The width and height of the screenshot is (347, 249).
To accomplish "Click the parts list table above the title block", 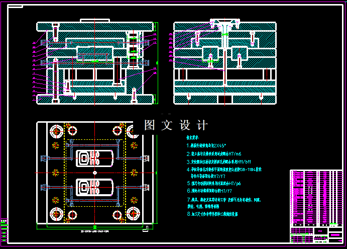I will click(x=316, y=199).
